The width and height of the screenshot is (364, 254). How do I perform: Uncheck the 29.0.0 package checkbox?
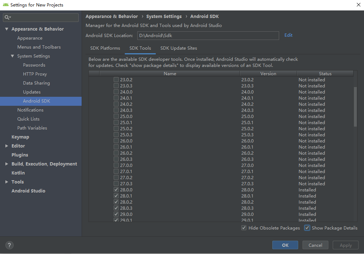[x=116, y=214]
